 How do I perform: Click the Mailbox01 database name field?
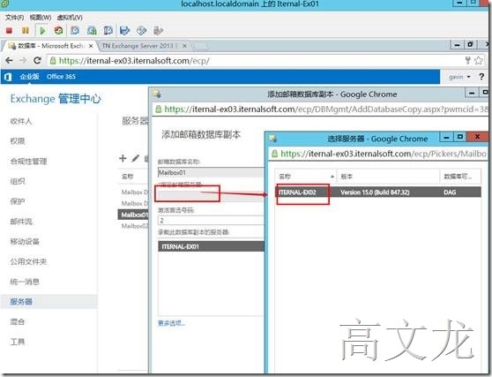click(x=211, y=172)
